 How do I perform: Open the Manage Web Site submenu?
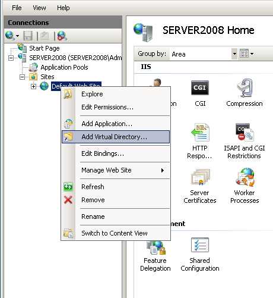[x=116, y=170]
